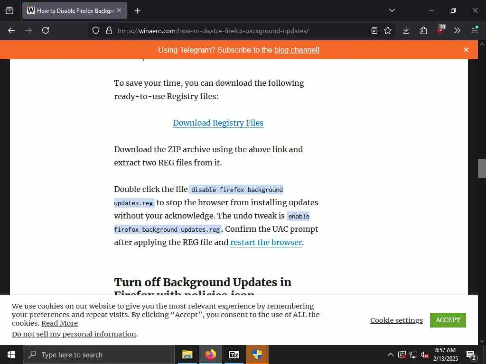The image size is (486, 364).
Task: Click heading 'Turn off Background Updates in'
Action: (203, 282)
